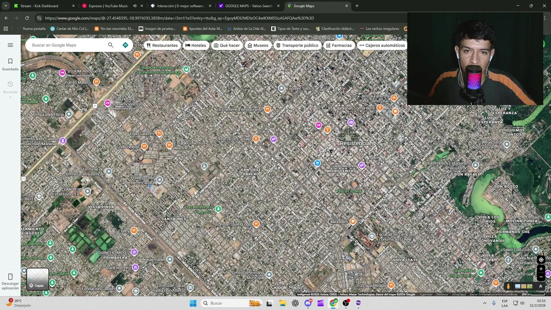Select the Museos category chip
The width and height of the screenshot is (551, 310).
click(x=258, y=45)
